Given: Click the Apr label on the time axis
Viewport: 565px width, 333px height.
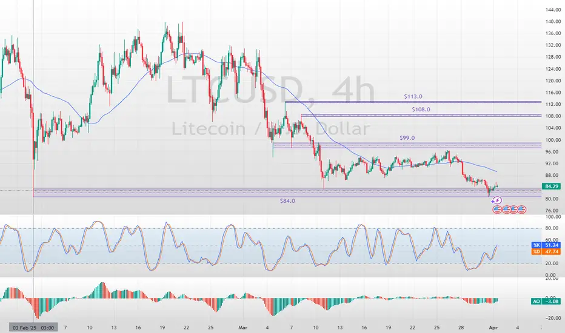Looking at the screenshot, I should point(493,328).
